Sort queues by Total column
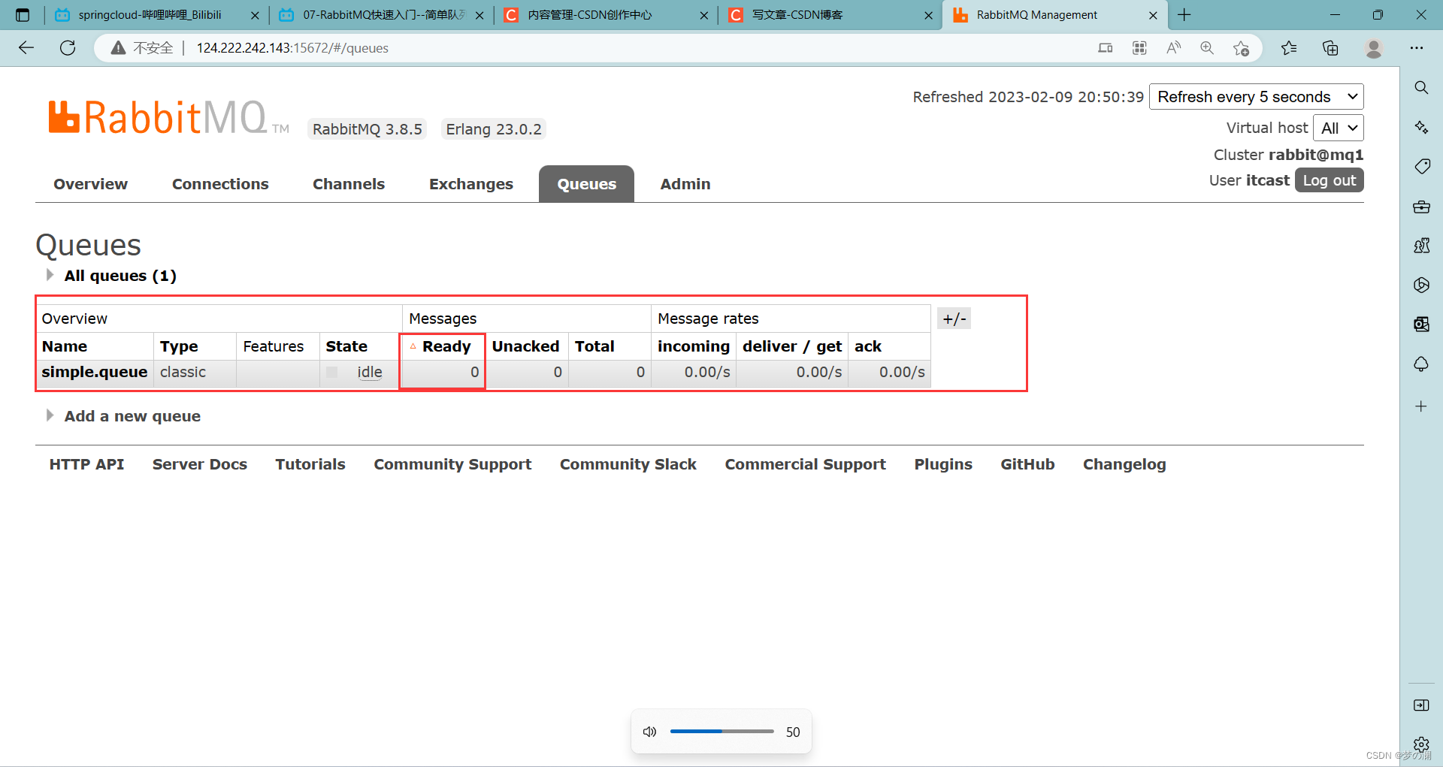This screenshot has width=1443, height=767. click(594, 346)
